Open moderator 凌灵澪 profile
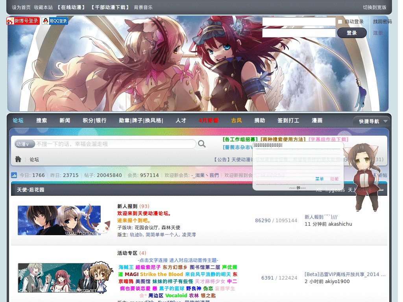The width and height of the screenshot is (403, 302). click(189, 234)
